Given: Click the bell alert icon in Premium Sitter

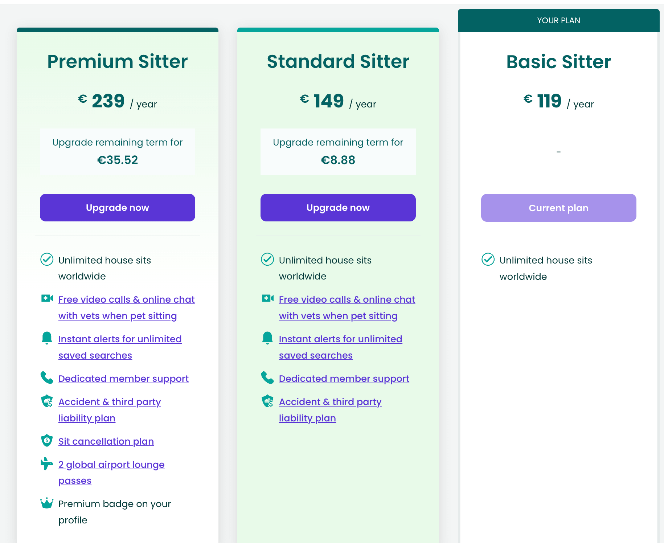Looking at the screenshot, I should point(47,338).
